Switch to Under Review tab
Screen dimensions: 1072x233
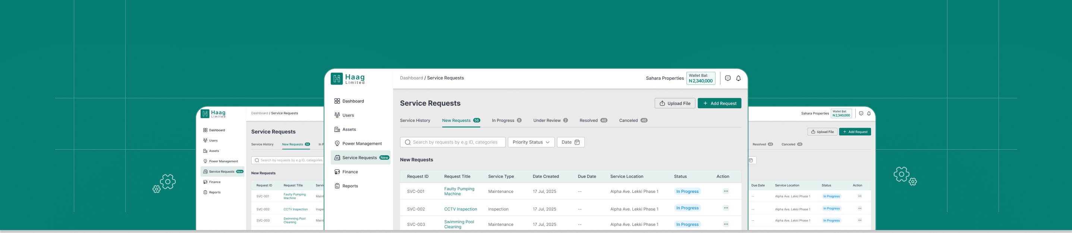pyautogui.click(x=550, y=121)
